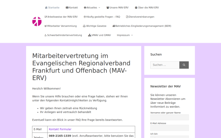Image resolution: width=221 pixels, height=138 pixels.
Task: Click the Herzlich Willkommen! text
Action: click(x=46, y=89)
